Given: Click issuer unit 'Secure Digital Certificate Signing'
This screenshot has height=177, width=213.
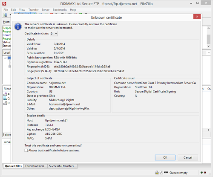Looking at the screenshot, I should [x=155, y=91].
